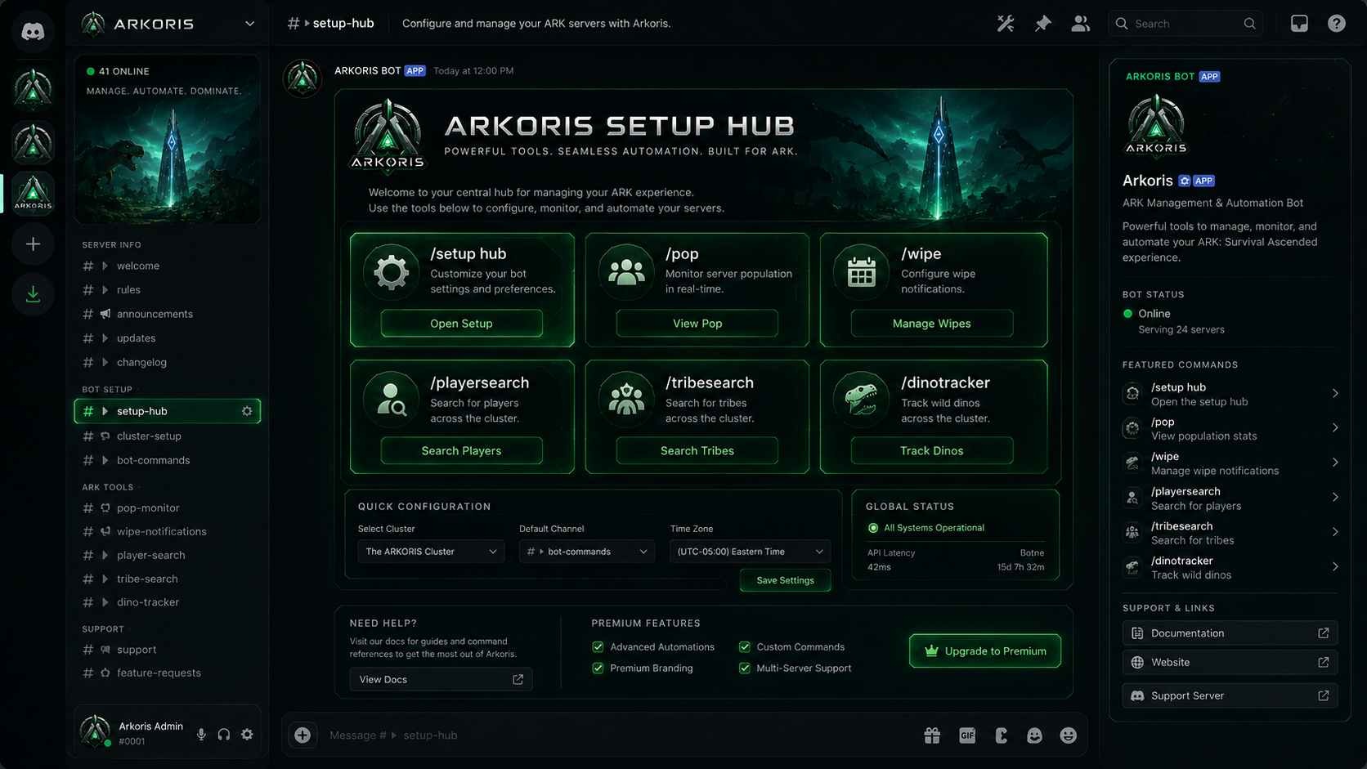Open Discord home direct messages icon
Viewport: 1367px width, 769px height.
[33, 32]
